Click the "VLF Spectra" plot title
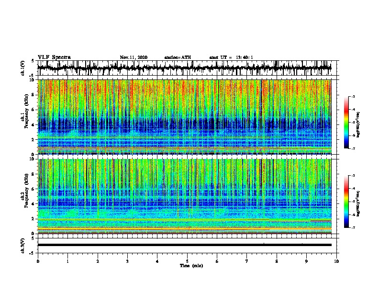Viewport: 379px width, 293px height. (54, 57)
